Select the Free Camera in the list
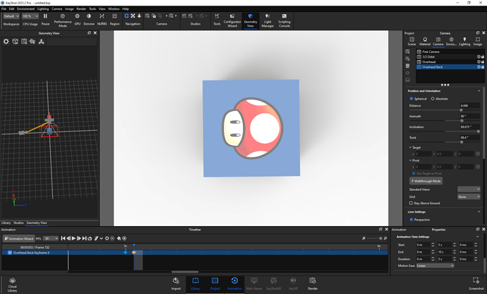Viewport: 487px width, 294px height. (x=450, y=52)
